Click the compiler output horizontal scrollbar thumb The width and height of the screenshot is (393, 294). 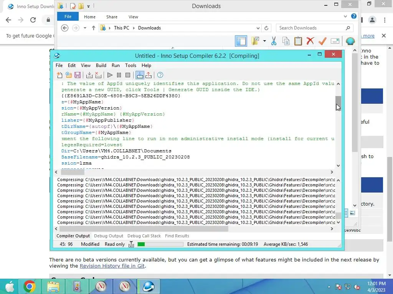[x=144, y=229]
